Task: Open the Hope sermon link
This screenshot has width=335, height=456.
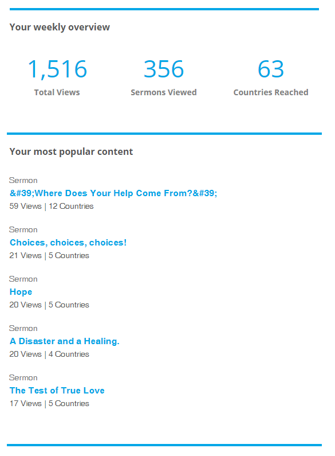Action: [21, 292]
